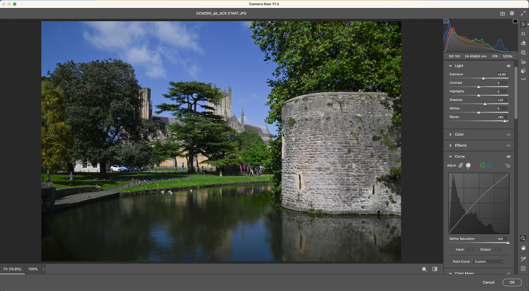
Task: Toggle the grid overlay icon
Action: point(523,268)
